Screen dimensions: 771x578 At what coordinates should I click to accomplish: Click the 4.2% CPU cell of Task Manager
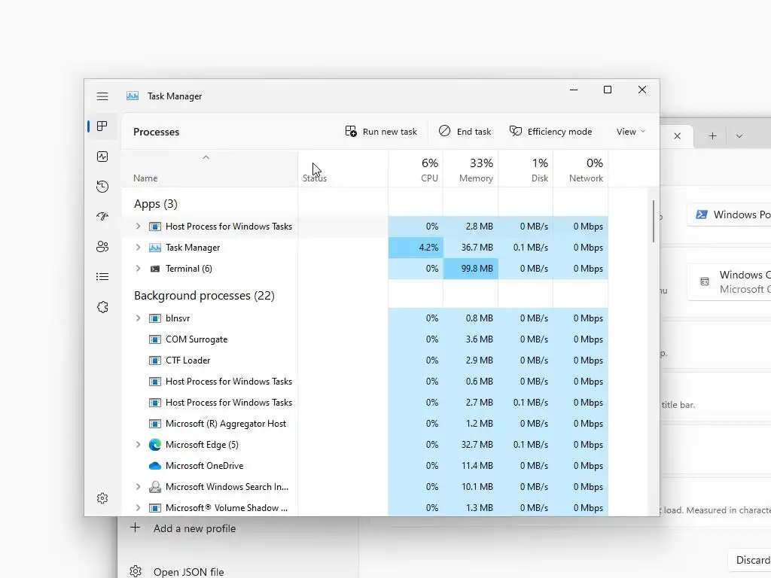pos(416,248)
